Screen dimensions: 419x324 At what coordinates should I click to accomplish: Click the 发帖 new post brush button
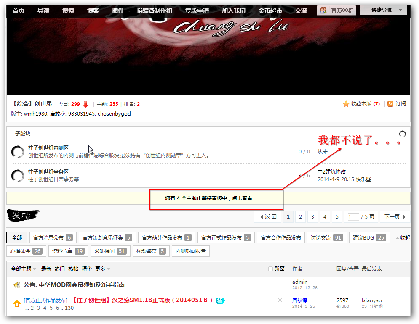[x=23, y=216]
